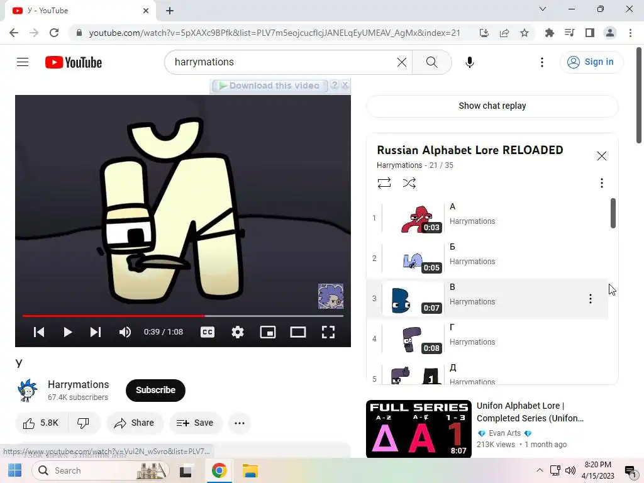
Task: Bookmark this page star
Action: tap(524, 33)
